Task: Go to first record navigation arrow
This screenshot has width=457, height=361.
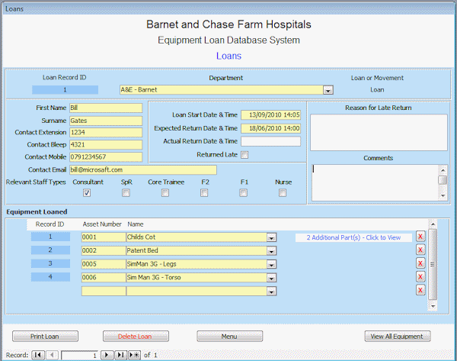Action: 38,355
